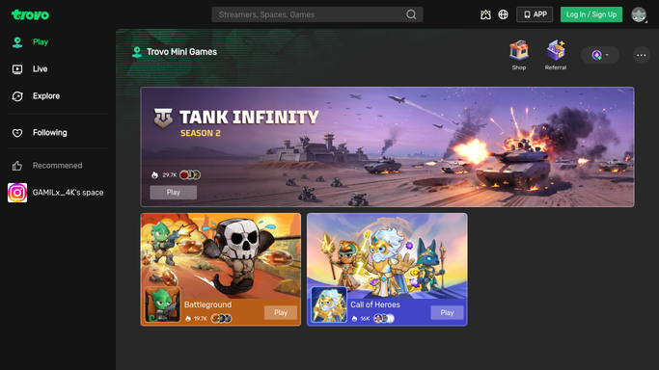
Task: Open the Tank Infinity Season 2 banner
Action: tap(387, 146)
